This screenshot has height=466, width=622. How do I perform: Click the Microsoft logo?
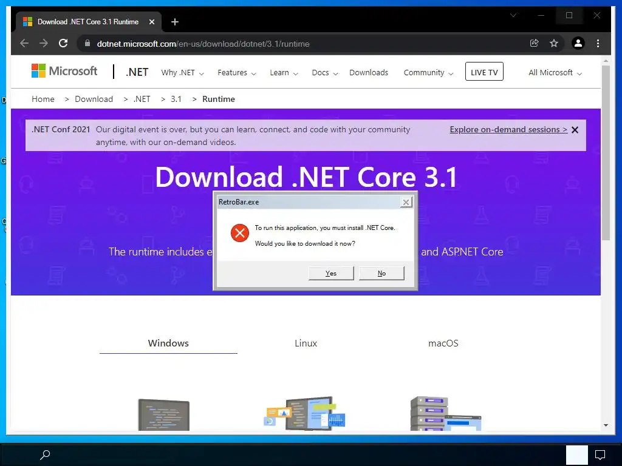click(64, 71)
